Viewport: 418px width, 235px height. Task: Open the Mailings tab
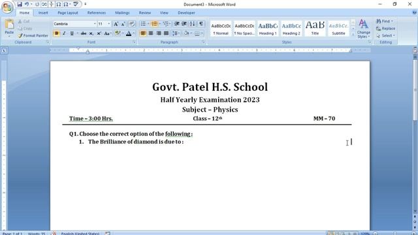[x=122, y=12]
